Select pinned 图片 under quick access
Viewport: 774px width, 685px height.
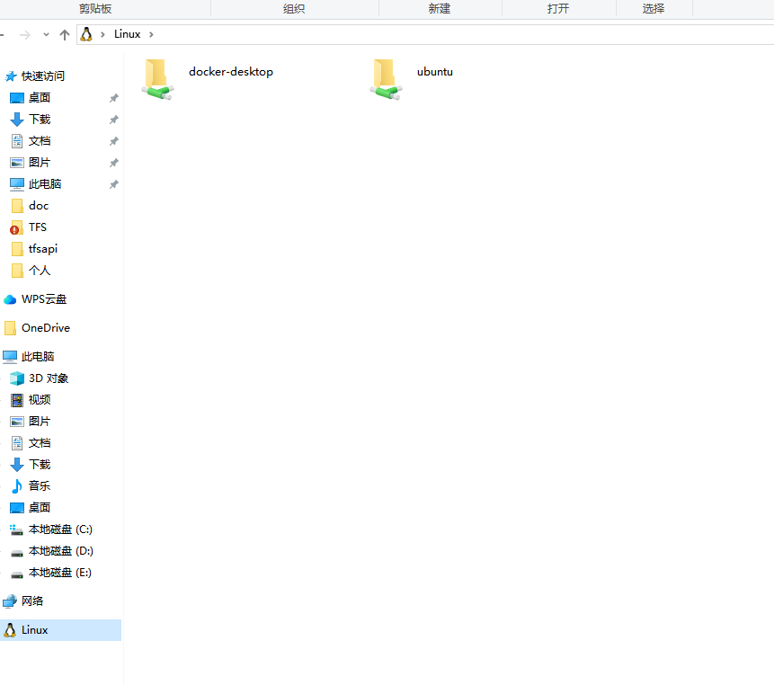click(x=40, y=163)
